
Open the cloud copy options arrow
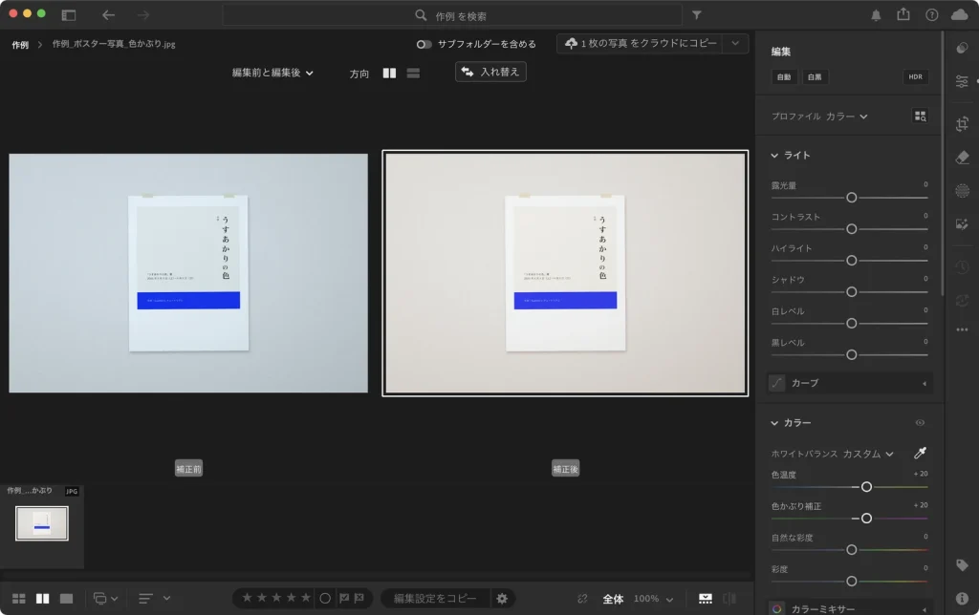735,43
